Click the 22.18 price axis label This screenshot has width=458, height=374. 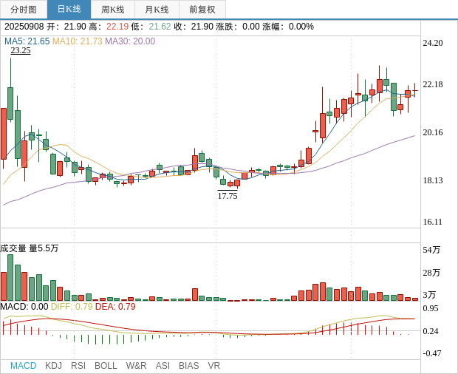click(433, 84)
